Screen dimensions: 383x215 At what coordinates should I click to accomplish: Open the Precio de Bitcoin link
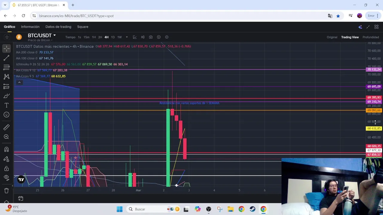[40, 40]
